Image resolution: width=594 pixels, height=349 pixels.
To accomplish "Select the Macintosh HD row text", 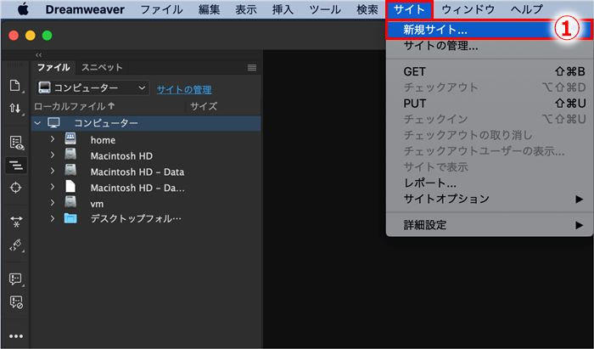I will [121, 156].
